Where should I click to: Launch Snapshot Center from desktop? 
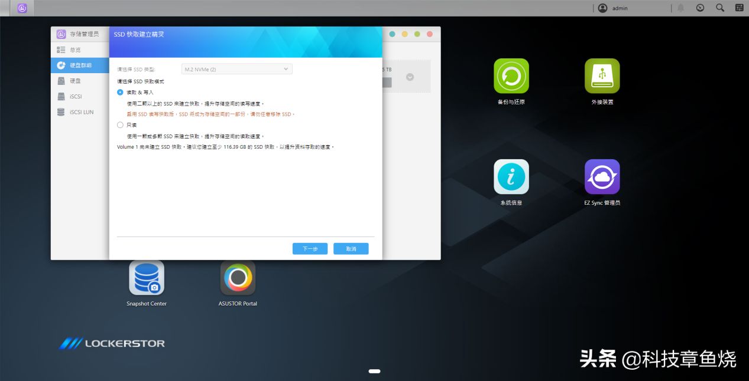(x=147, y=278)
